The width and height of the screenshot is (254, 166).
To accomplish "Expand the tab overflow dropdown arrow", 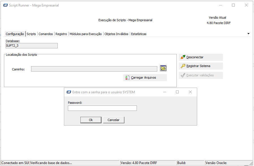I will (249, 34).
